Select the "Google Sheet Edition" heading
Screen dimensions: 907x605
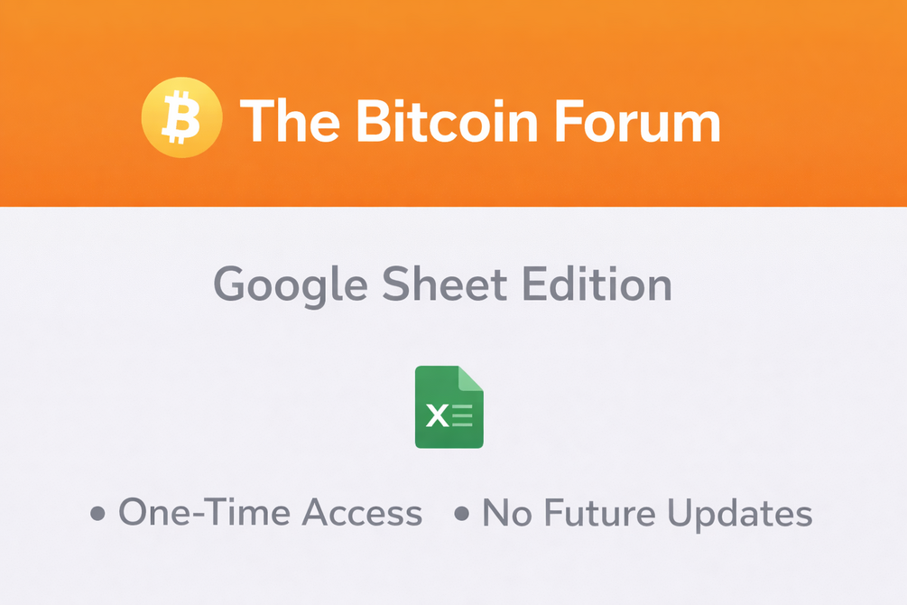click(442, 285)
